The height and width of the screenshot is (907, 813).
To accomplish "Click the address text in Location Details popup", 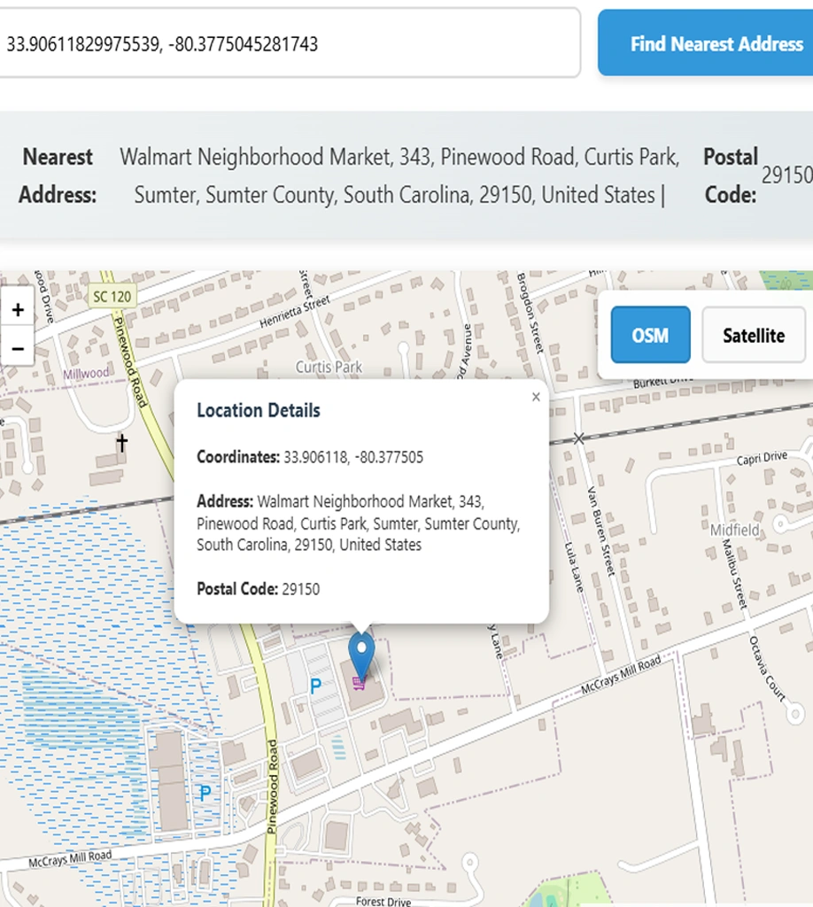I will tap(359, 523).
